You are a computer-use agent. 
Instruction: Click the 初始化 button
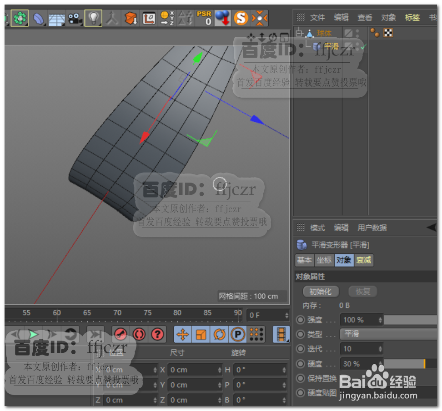[321, 292]
